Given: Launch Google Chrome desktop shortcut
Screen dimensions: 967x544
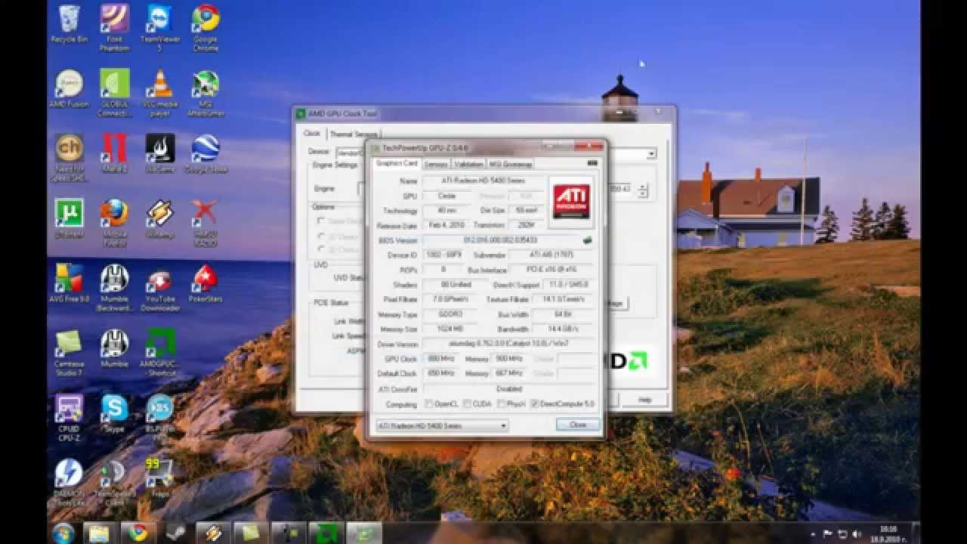Looking at the screenshot, I should pos(205,28).
